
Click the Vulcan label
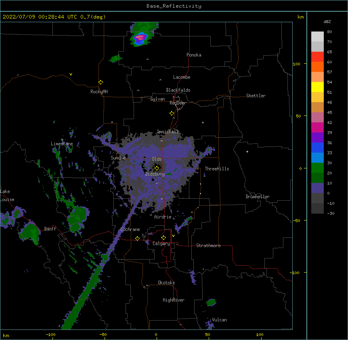[x=219, y=320]
